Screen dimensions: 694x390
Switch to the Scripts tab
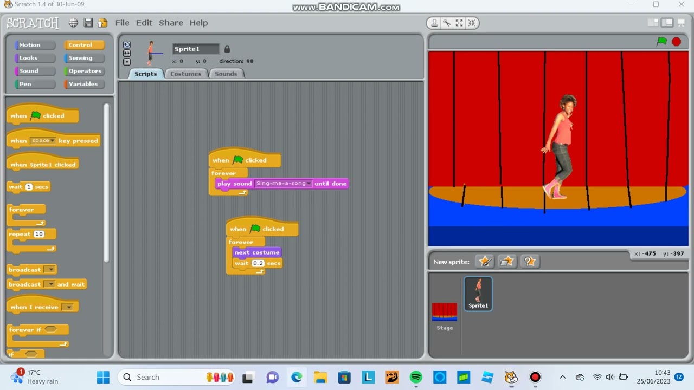click(145, 74)
